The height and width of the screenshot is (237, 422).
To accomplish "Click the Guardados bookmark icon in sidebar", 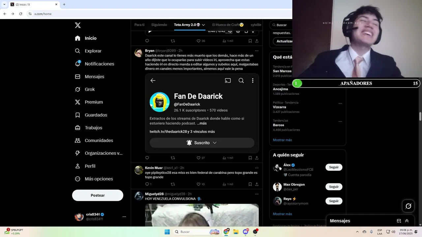I will click(77, 115).
